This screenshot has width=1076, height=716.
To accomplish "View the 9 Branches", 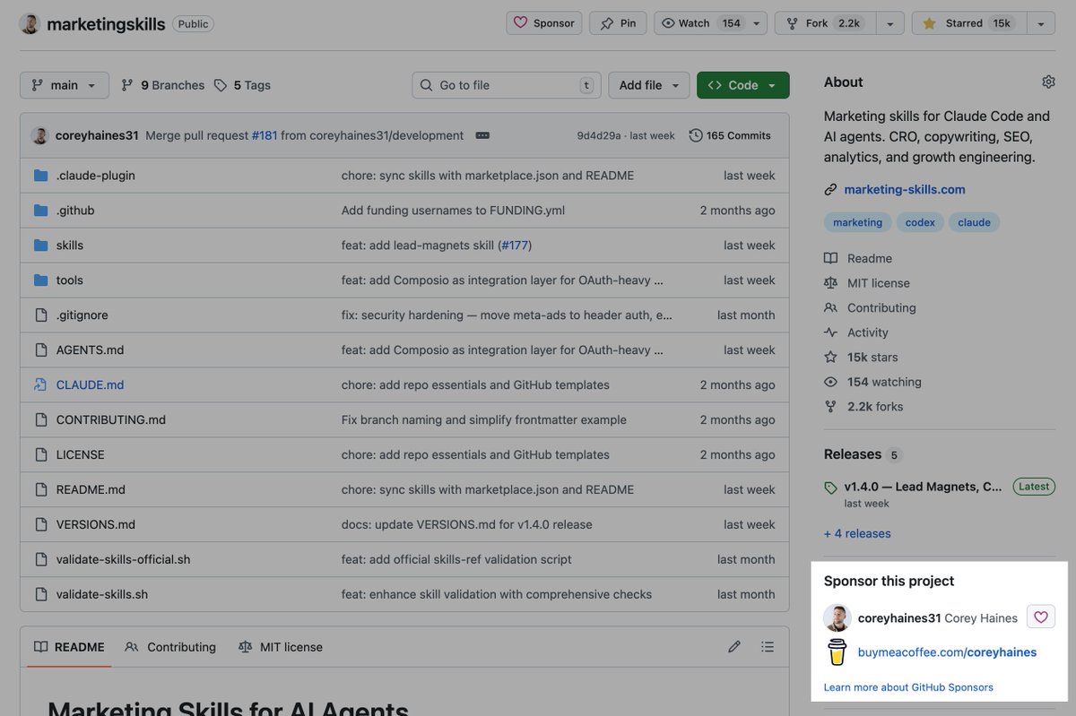I will 162,85.
